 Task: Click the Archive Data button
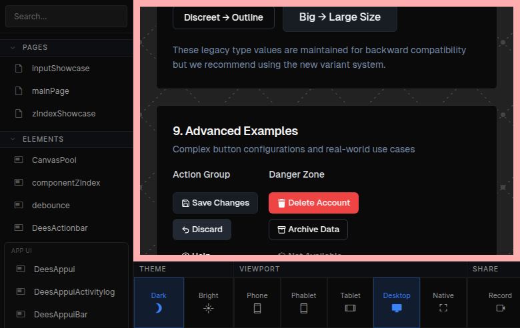pos(308,230)
